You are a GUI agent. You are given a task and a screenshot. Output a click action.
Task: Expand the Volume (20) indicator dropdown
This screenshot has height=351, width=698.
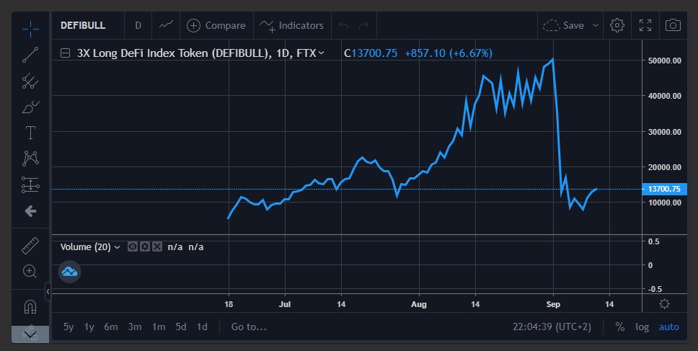pyautogui.click(x=117, y=247)
